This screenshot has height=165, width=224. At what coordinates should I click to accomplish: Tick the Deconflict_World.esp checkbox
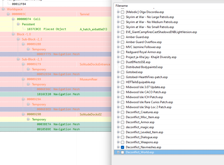click(122, 152)
